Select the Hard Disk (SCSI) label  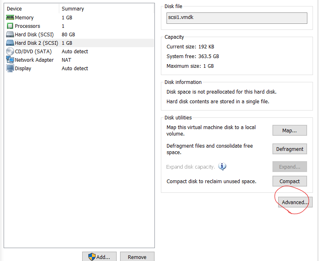[x=34, y=35]
